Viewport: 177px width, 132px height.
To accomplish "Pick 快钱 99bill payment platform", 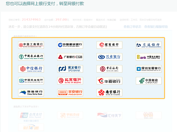I will point(149,115).
